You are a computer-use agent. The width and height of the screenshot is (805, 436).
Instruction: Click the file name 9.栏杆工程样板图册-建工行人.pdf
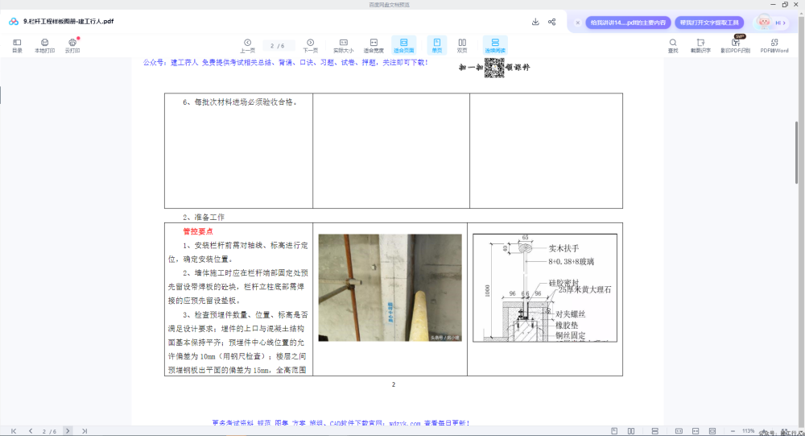tap(68, 22)
